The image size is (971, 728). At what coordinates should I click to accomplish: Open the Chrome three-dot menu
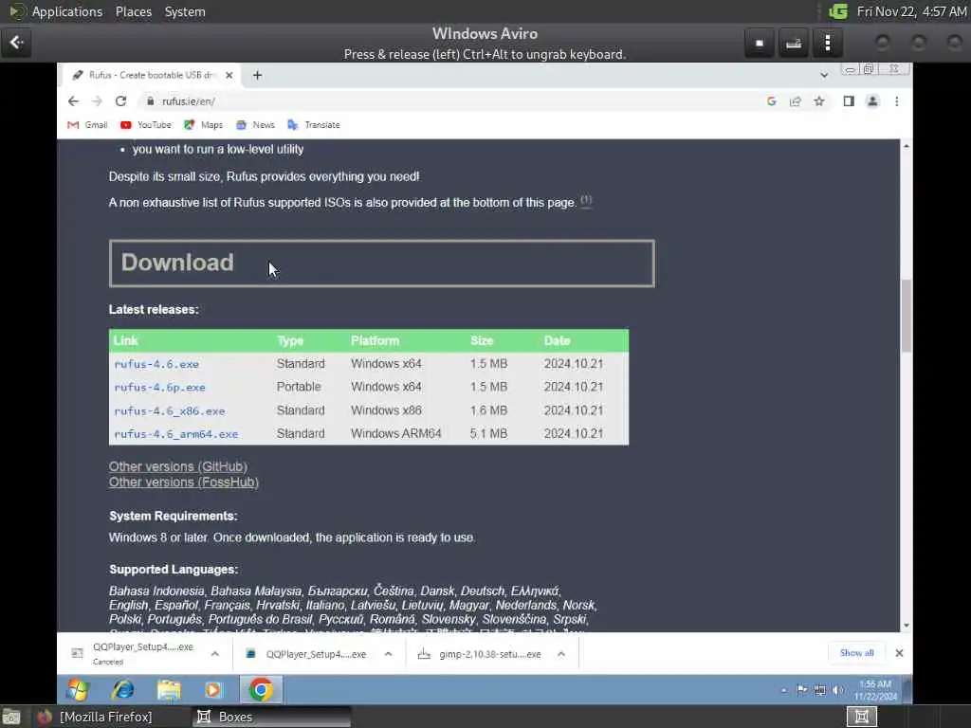[897, 100]
